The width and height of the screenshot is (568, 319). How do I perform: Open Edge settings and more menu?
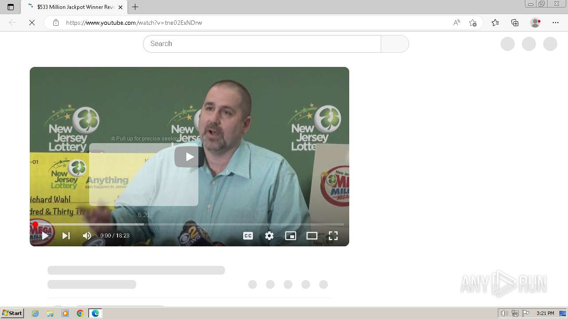(x=556, y=23)
